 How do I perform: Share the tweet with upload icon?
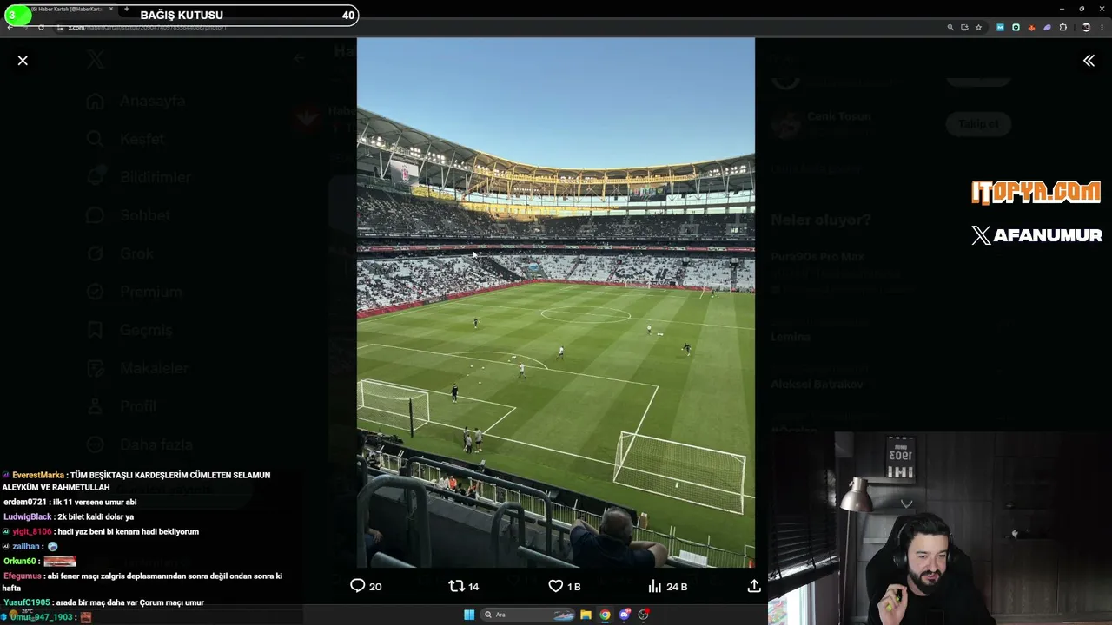754,586
